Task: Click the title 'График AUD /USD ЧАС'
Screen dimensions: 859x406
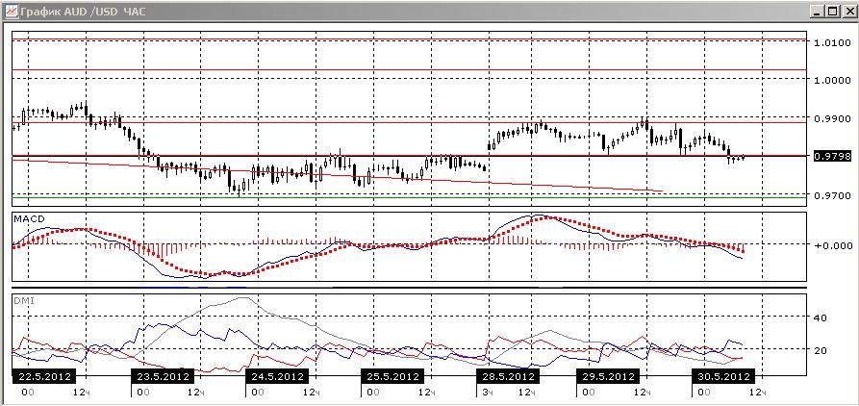Action: point(84,12)
